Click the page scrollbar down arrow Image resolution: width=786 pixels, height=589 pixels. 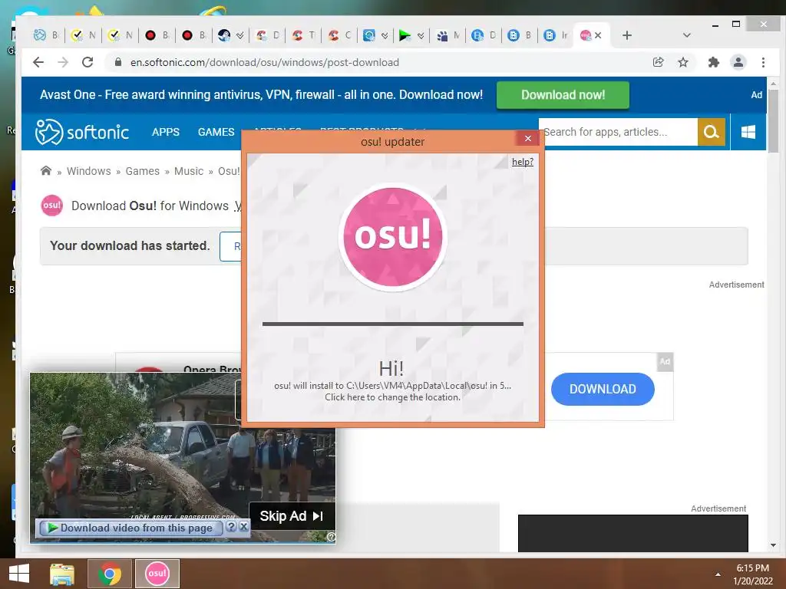pos(773,545)
